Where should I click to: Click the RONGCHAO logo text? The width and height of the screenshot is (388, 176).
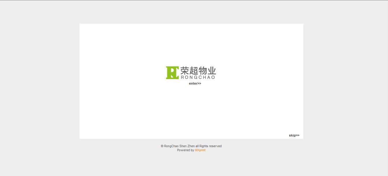(x=198, y=77)
